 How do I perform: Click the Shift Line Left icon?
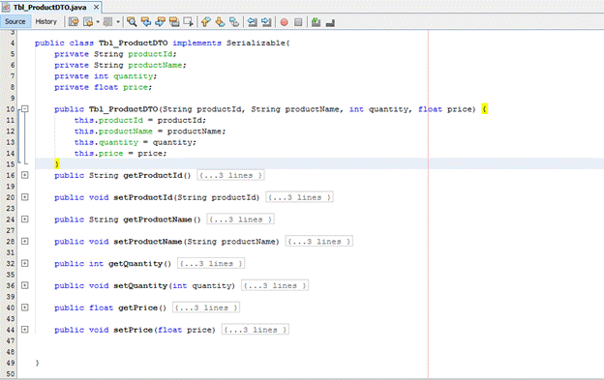pyautogui.click(x=252, y=22)
